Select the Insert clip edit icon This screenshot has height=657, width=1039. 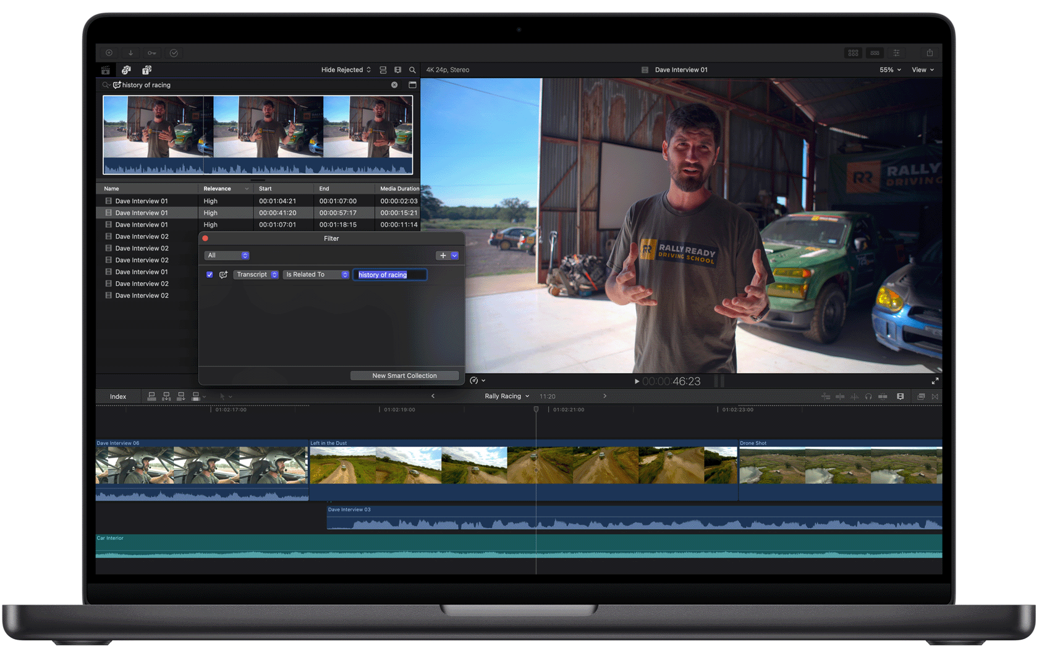coord(166,396)
